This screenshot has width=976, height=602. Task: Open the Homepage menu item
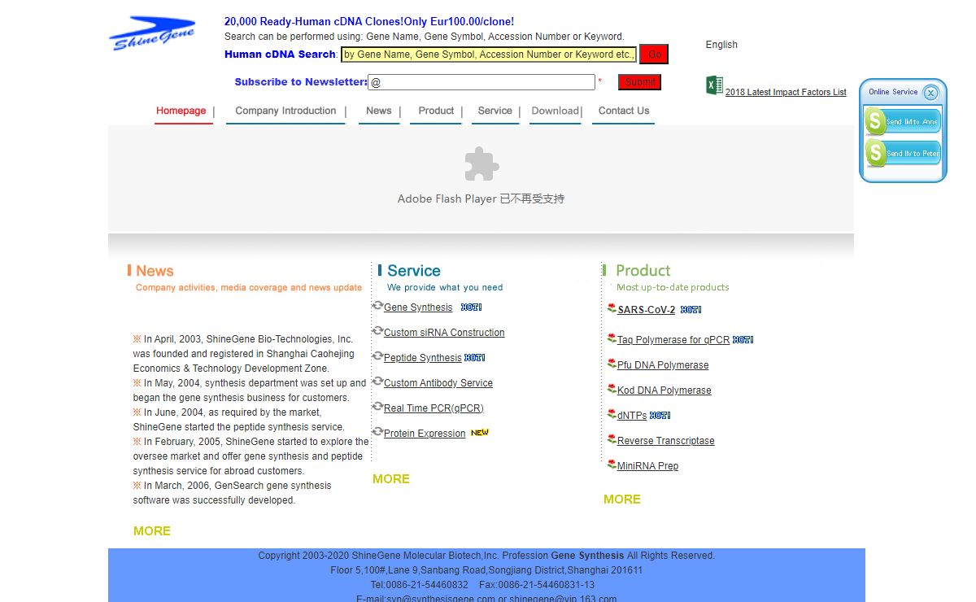coord(181,111)
